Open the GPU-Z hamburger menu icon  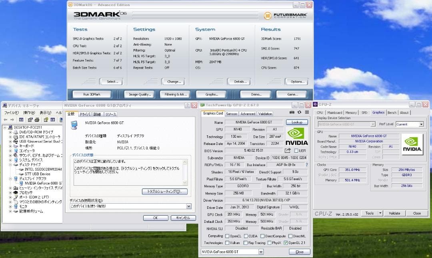pos(307,112)
